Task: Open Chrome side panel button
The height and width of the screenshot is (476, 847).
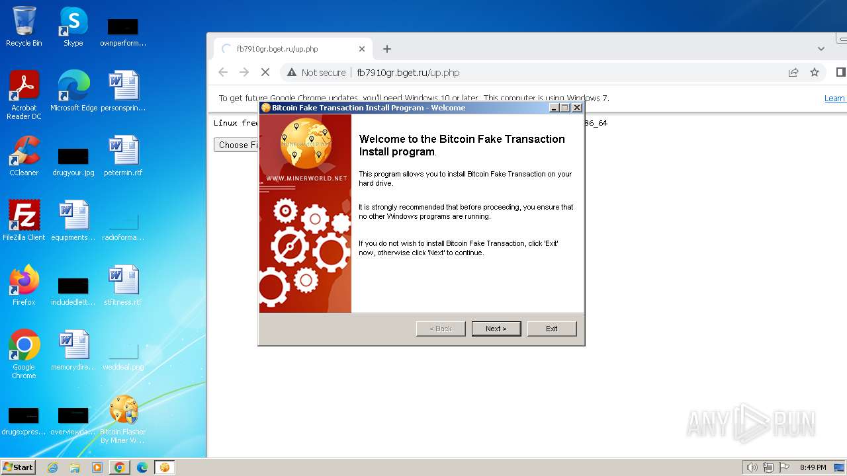Action: pos(840,73)
